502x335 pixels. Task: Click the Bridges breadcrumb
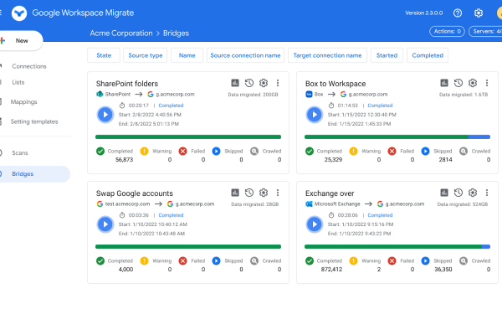click(x=176, y=33)
